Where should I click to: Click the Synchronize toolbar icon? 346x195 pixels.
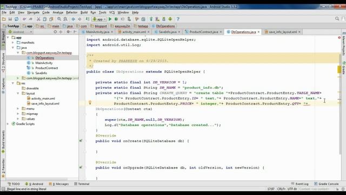[17, 19]
